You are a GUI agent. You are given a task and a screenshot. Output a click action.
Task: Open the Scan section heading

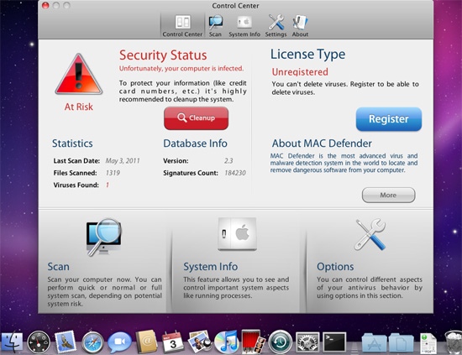click(x=58, y=267)
